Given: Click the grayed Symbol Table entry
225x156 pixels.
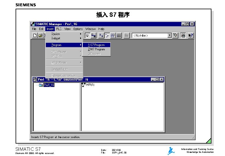Looking at the screenshot, I should [x=64, y=69].
